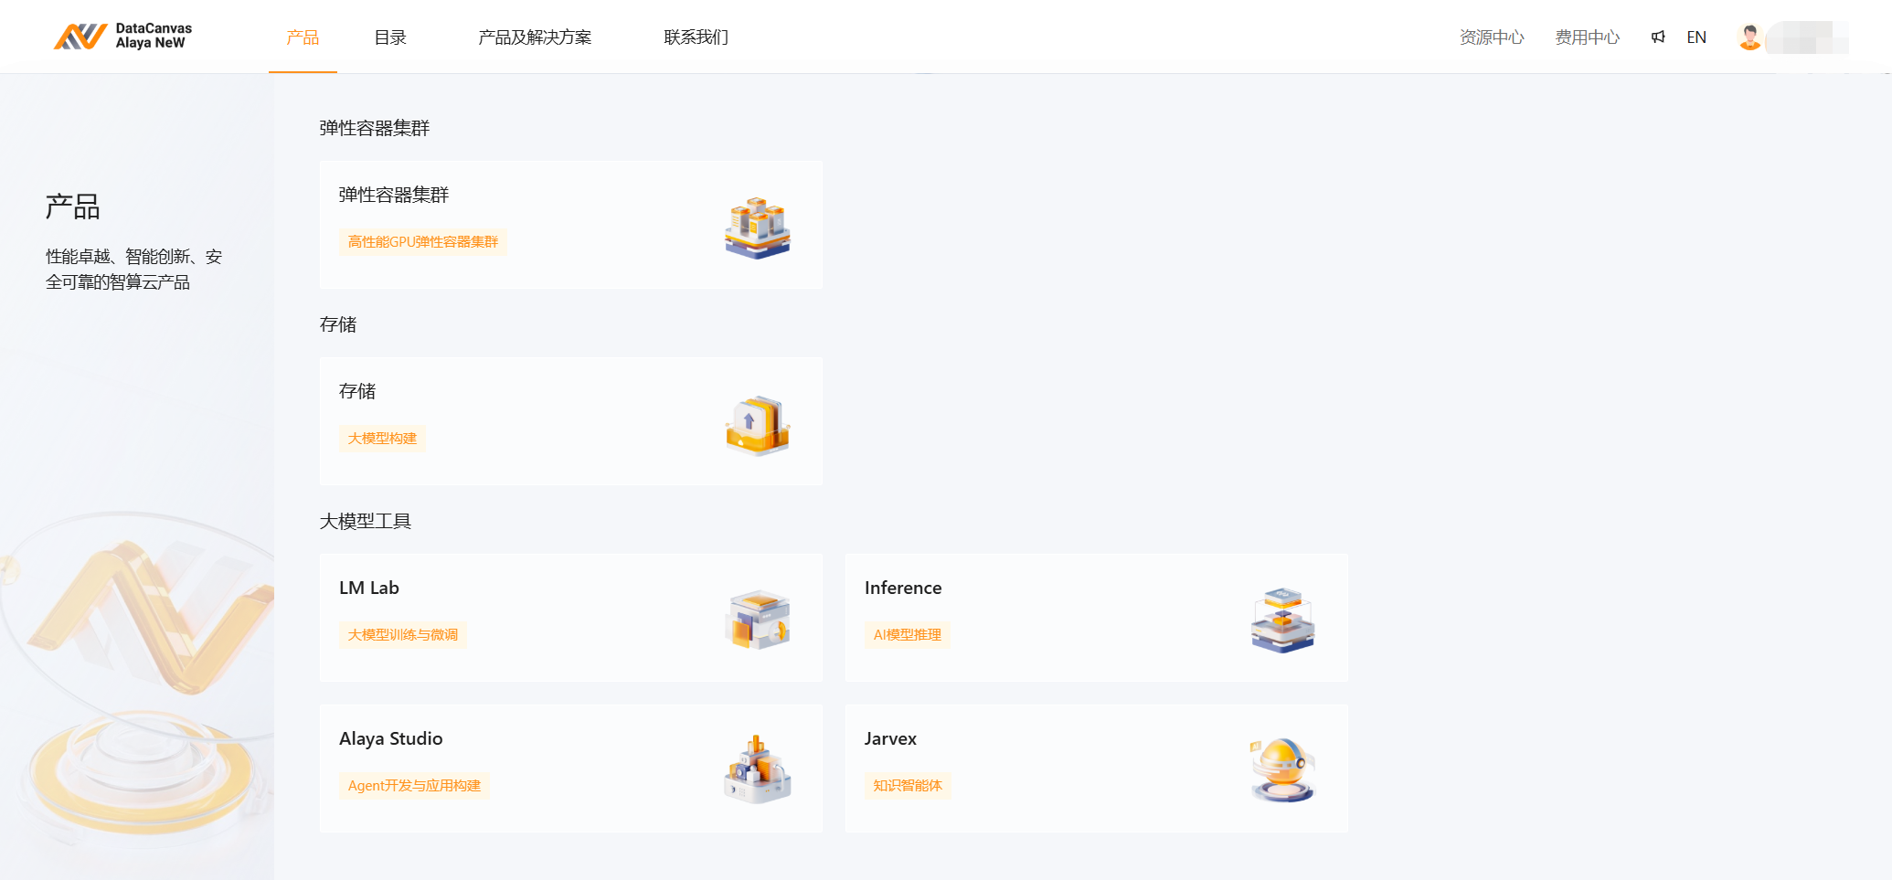Open the user avatar profile icon

[x=1749, y=37]
